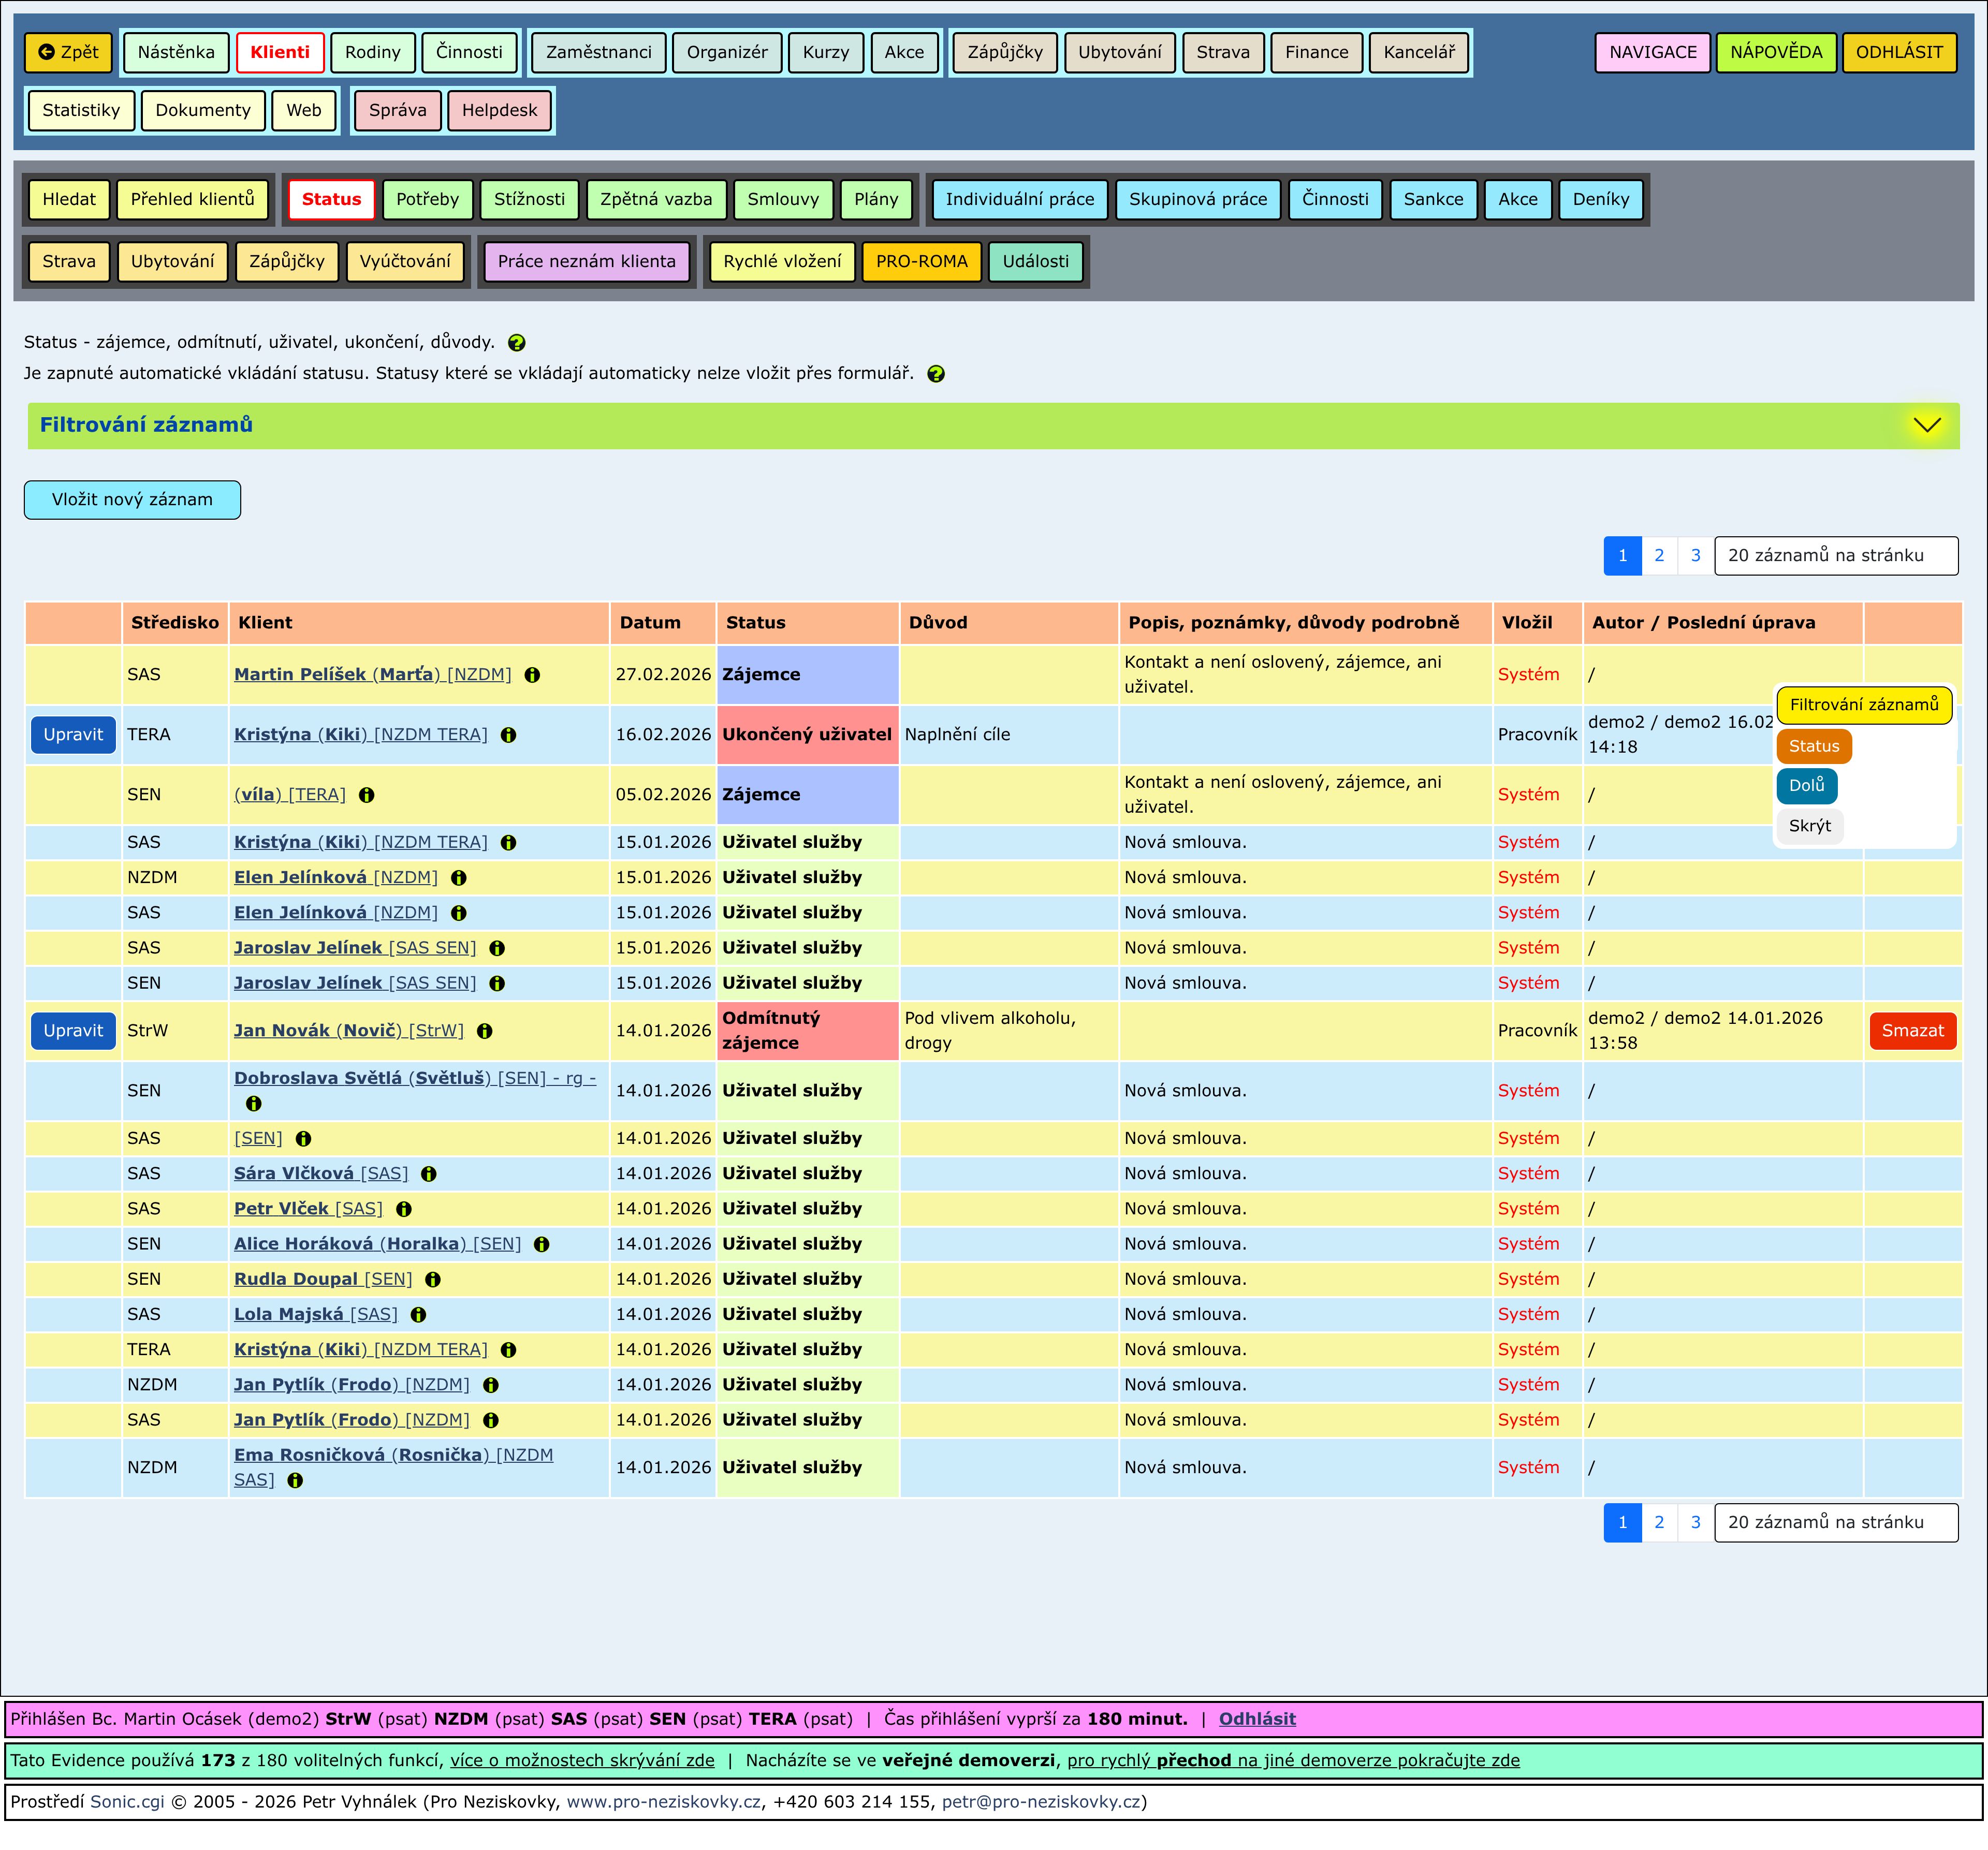Expand the Filtrování záznamů chevron

click(x=1926, y=425)
